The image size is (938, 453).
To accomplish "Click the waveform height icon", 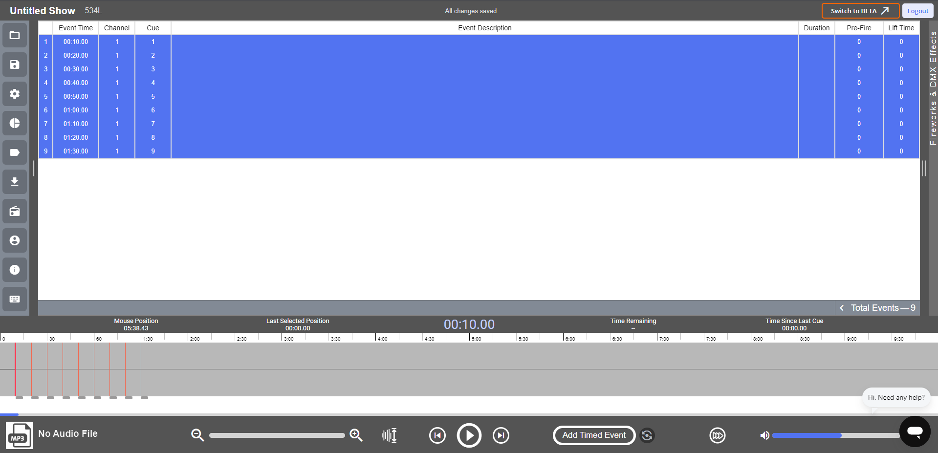I will [x=389, y=435].
